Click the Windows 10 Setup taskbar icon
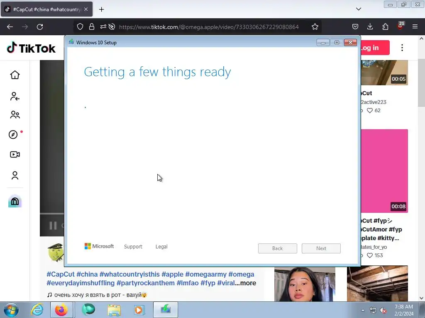The image size is (425, 318). [x=166, y=310]
